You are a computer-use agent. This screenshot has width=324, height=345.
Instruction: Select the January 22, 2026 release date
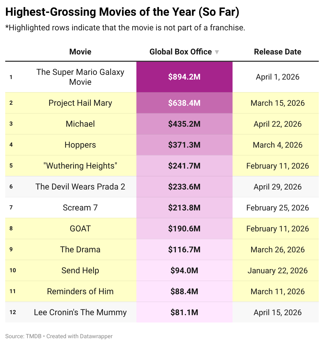tap(277, 270)
